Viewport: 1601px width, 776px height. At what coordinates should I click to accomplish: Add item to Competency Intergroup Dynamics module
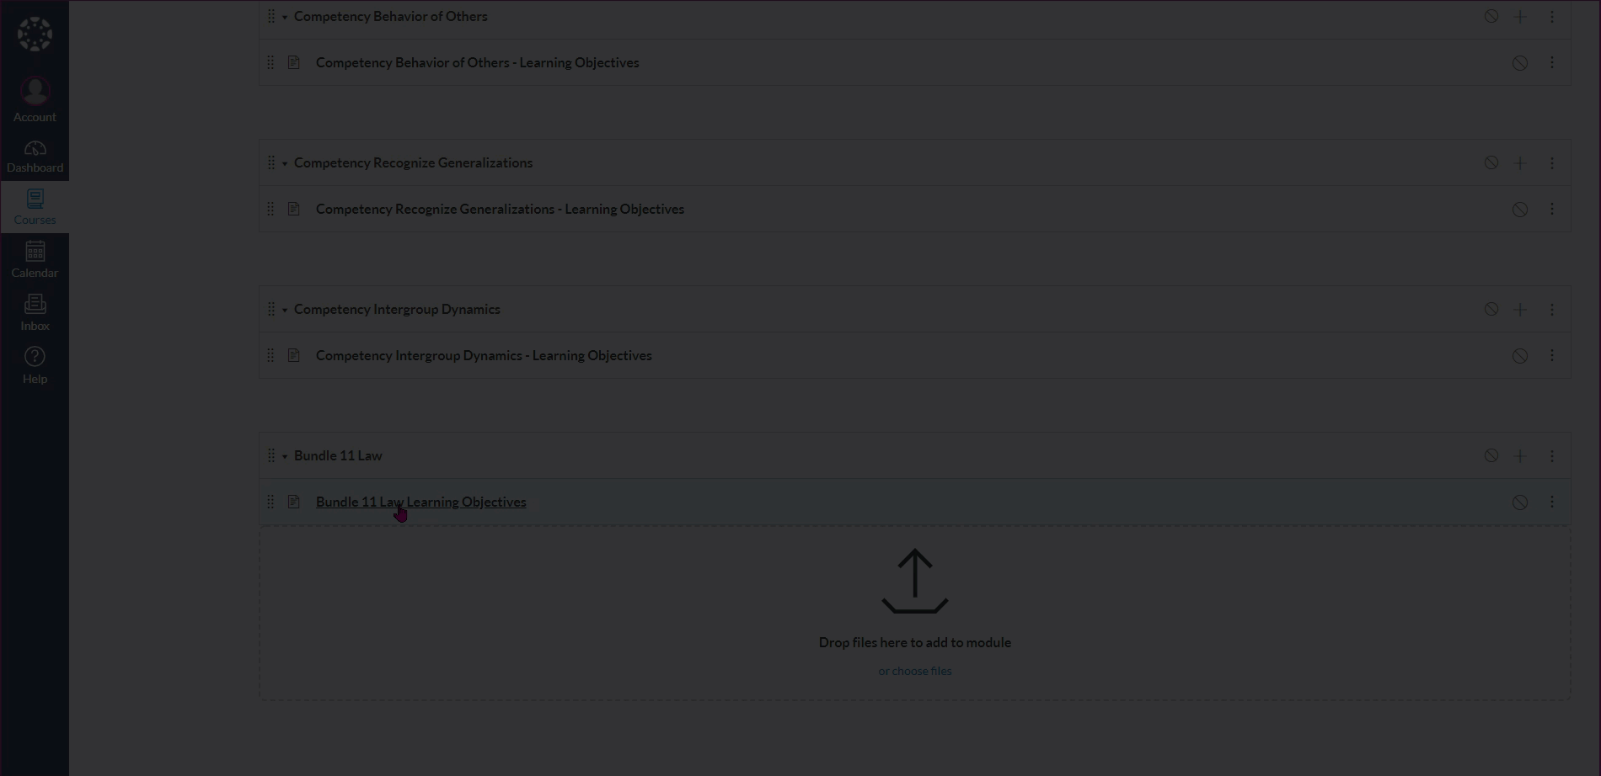[1520, 310]
